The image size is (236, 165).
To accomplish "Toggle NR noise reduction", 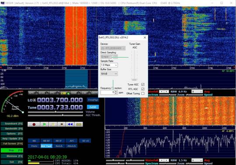I will pyautogui.click(x=34, y=141).
